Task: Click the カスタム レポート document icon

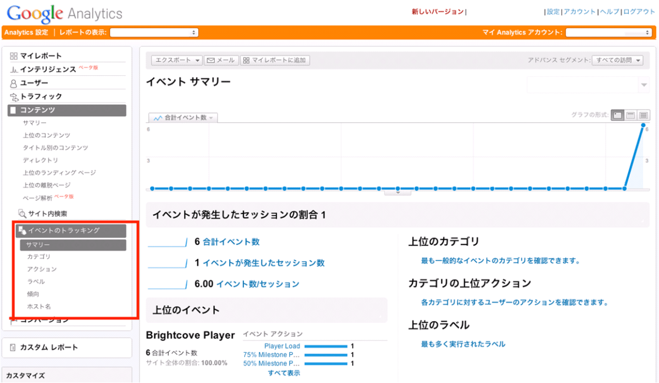Action: 13,347
